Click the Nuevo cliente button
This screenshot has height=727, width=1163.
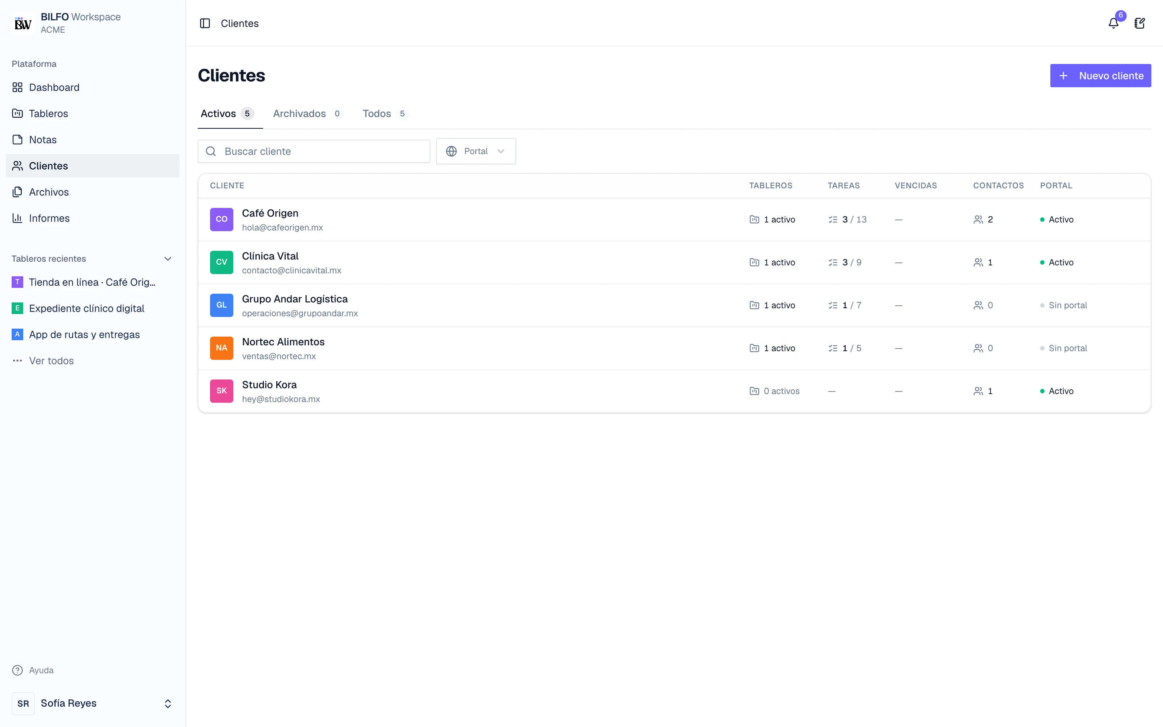1100,76
